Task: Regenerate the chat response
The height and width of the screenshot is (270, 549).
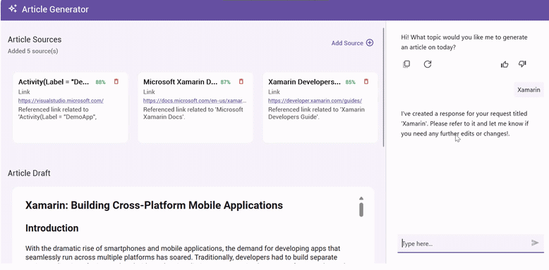Action: click(x=428, y=64)
